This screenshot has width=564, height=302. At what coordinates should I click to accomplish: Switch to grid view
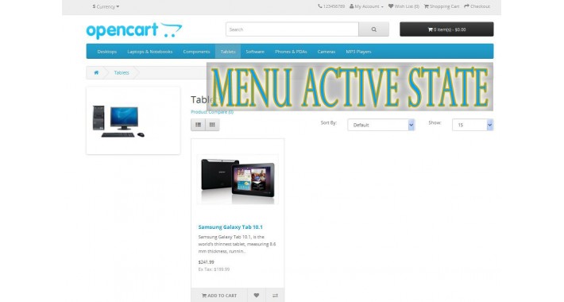coord(212,125)
